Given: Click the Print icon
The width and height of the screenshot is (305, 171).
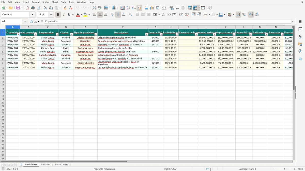Looking at the screenshot, I should point(33,8).
